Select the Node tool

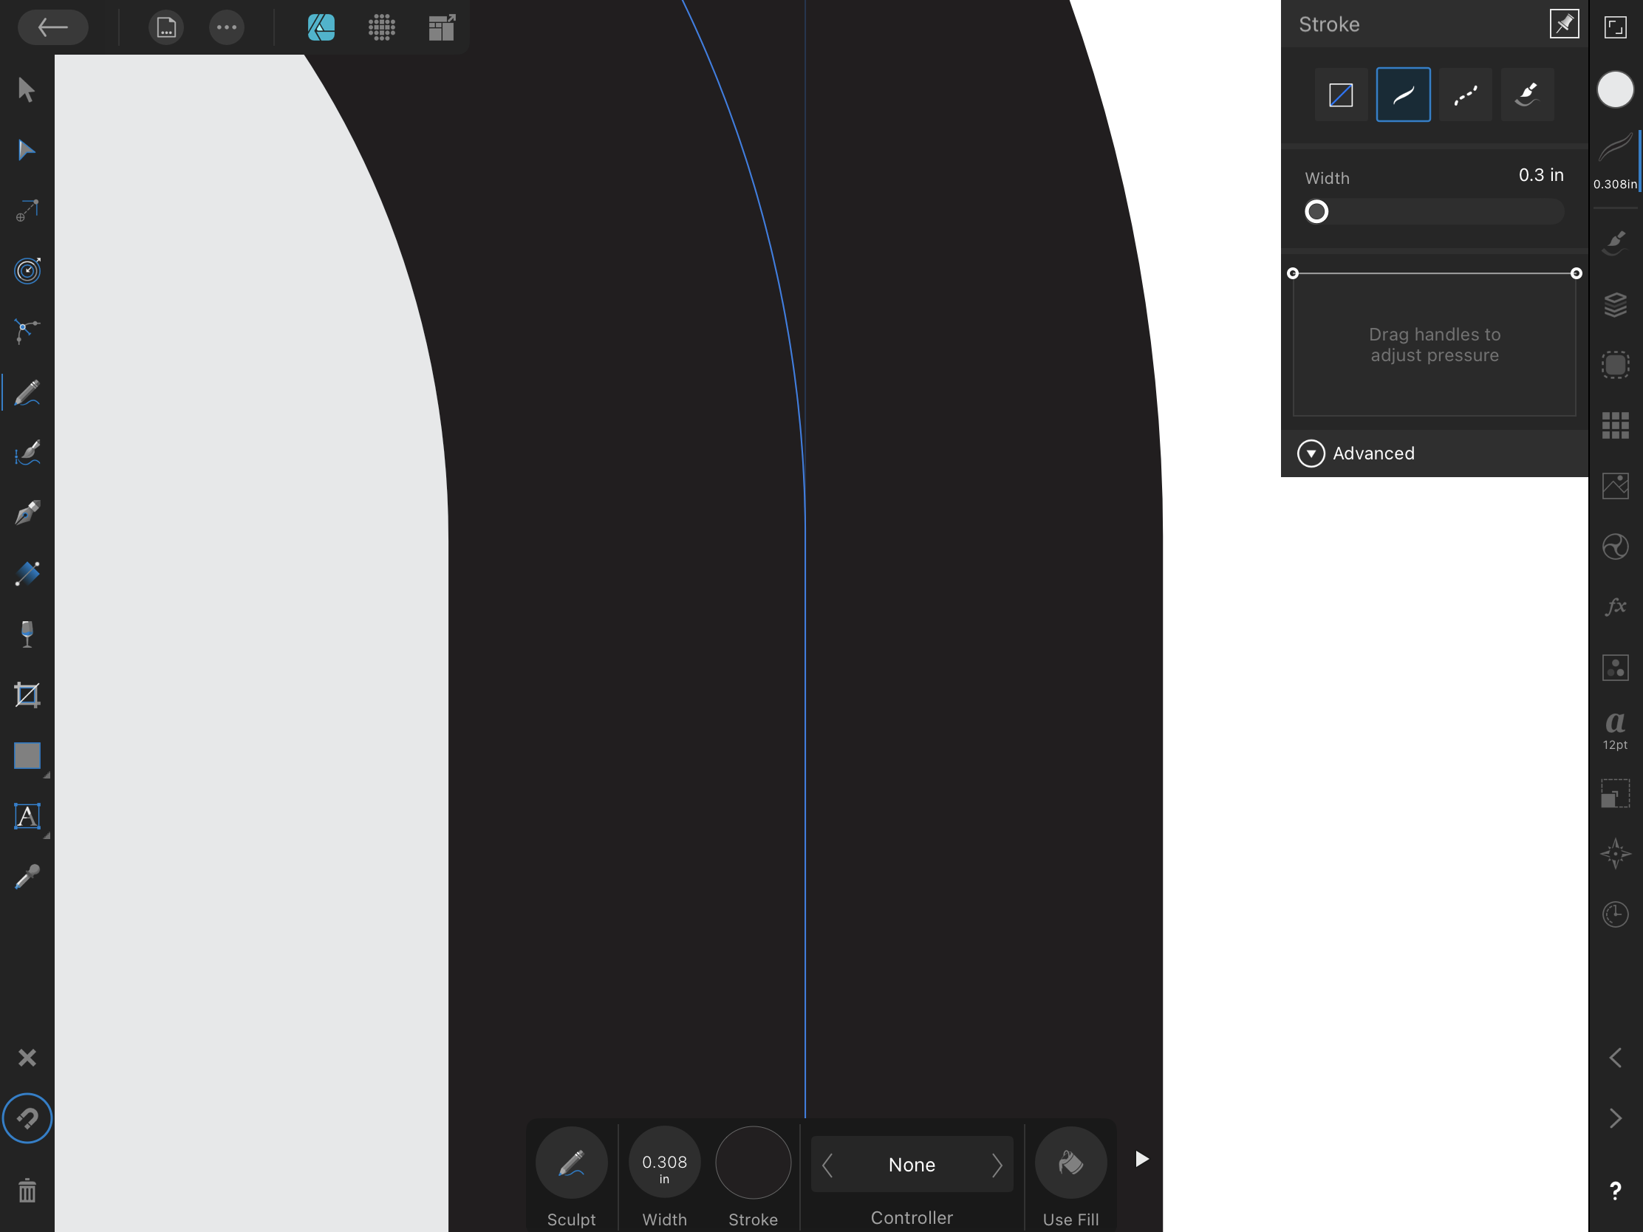pyautogui.click(x=27, y=150)
